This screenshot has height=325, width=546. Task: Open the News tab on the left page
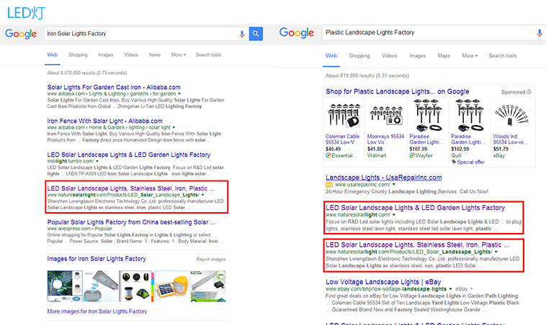point(155,55)
